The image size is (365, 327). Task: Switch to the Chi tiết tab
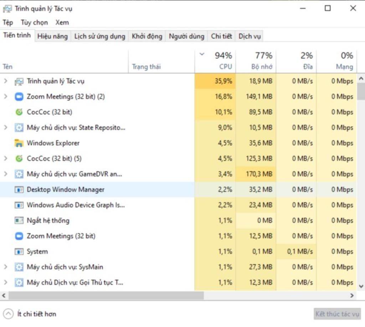[221, 36]
